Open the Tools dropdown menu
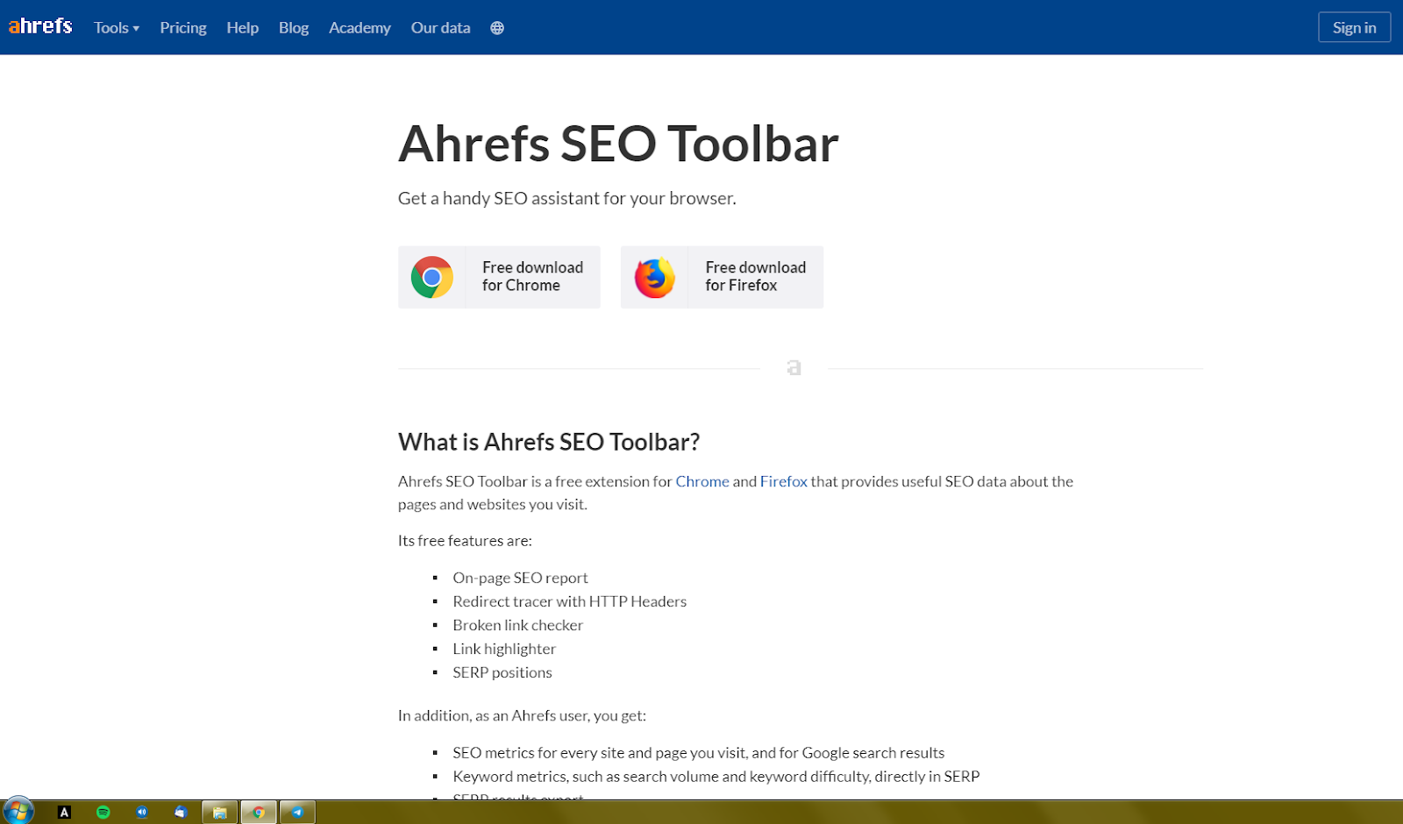Image resolution: width=1403 pixels, height=824 pixels. tap(117, 28)
